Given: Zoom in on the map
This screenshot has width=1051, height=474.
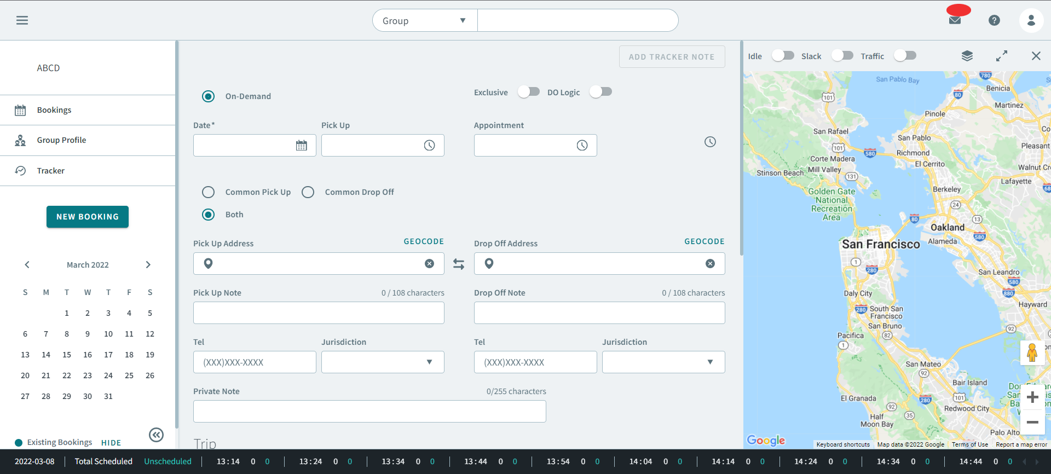Looking at the screenshot, I should (1032, 397).
